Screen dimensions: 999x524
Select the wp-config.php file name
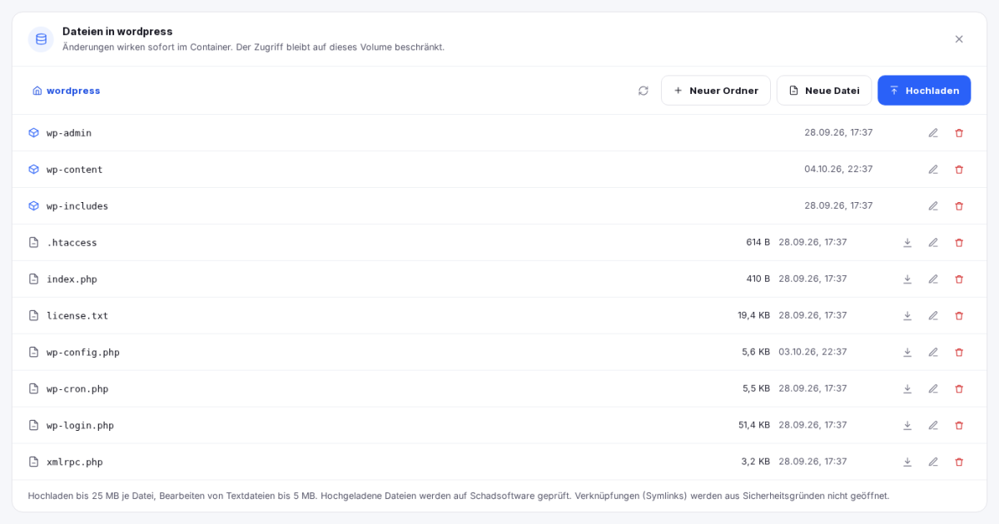[83, 353]
